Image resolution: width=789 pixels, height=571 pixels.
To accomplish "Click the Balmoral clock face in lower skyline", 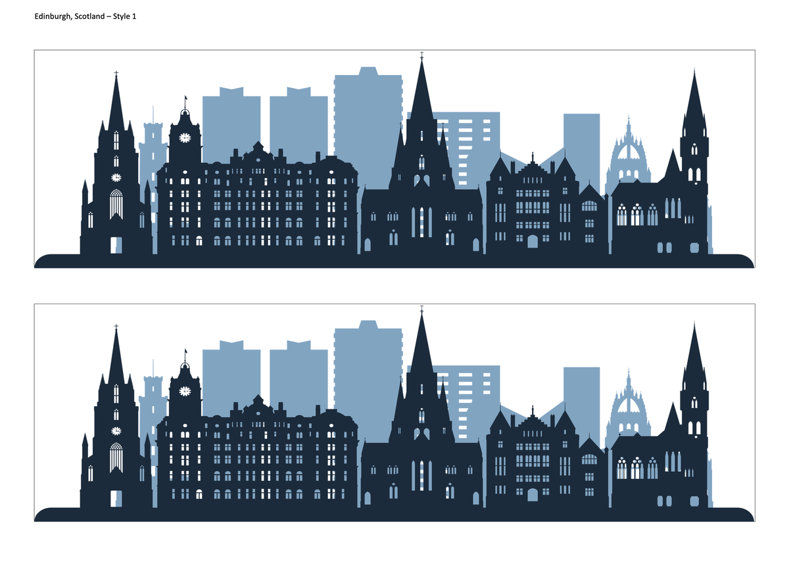I will [x=185, y=391].
